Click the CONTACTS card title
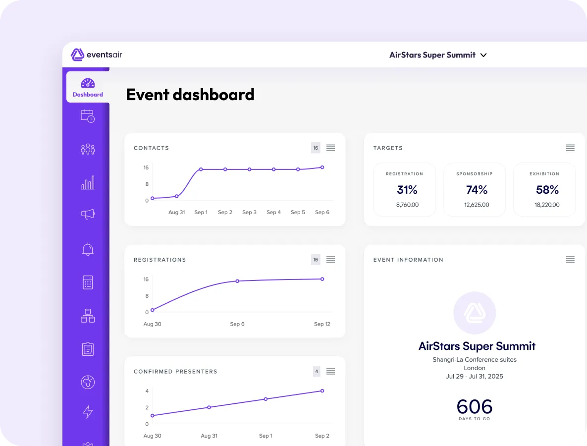 pyautogui.click(x=151, y=148)
